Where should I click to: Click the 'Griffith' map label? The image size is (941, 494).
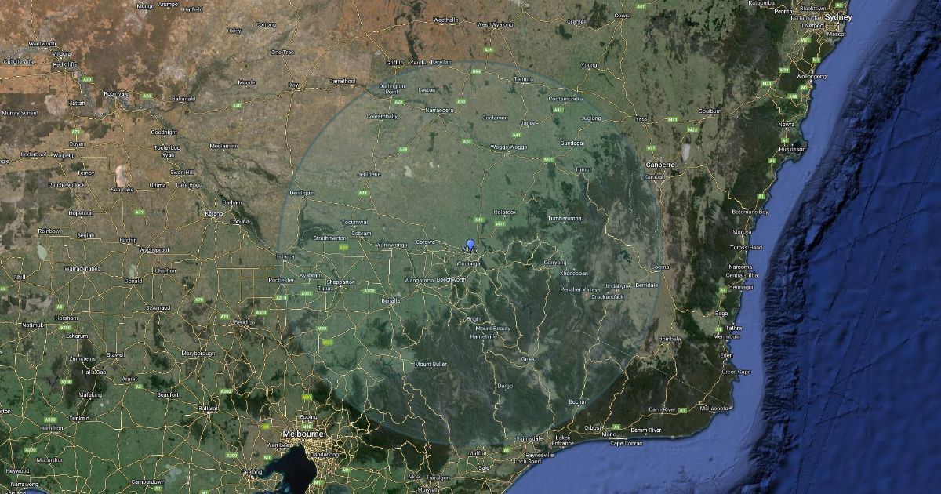point(394,62)
